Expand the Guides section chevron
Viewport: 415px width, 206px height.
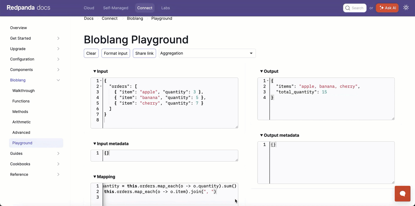58,153
